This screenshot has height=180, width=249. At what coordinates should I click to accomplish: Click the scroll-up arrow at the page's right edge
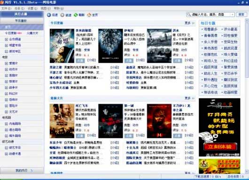pyautogui.click(x=247, y=21)
